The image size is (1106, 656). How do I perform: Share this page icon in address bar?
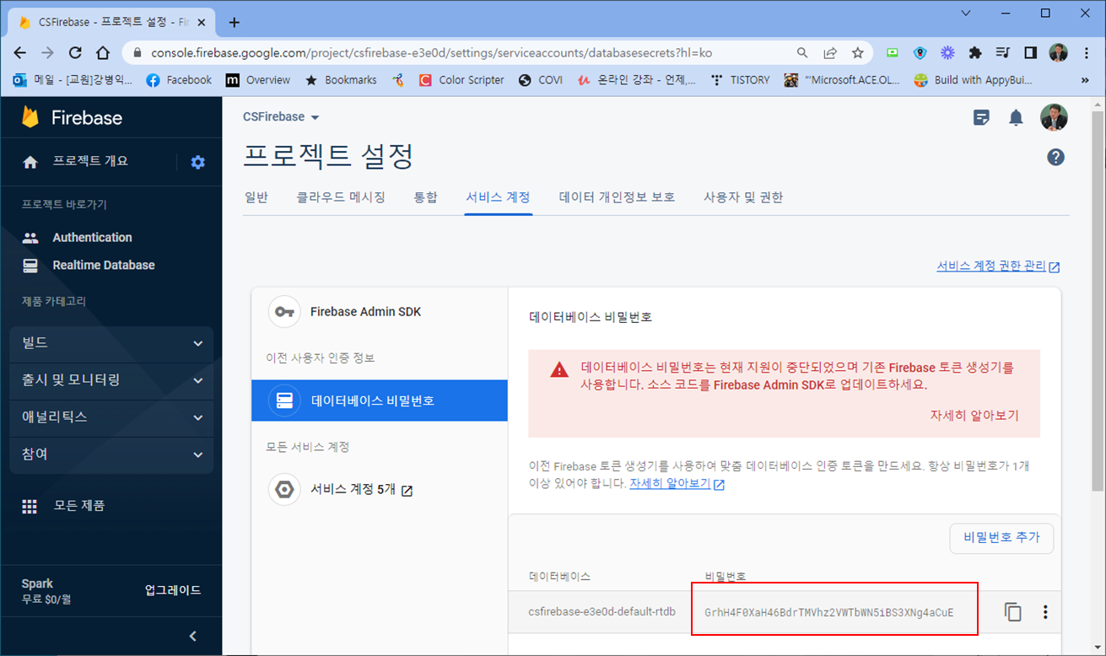(830, 52)
